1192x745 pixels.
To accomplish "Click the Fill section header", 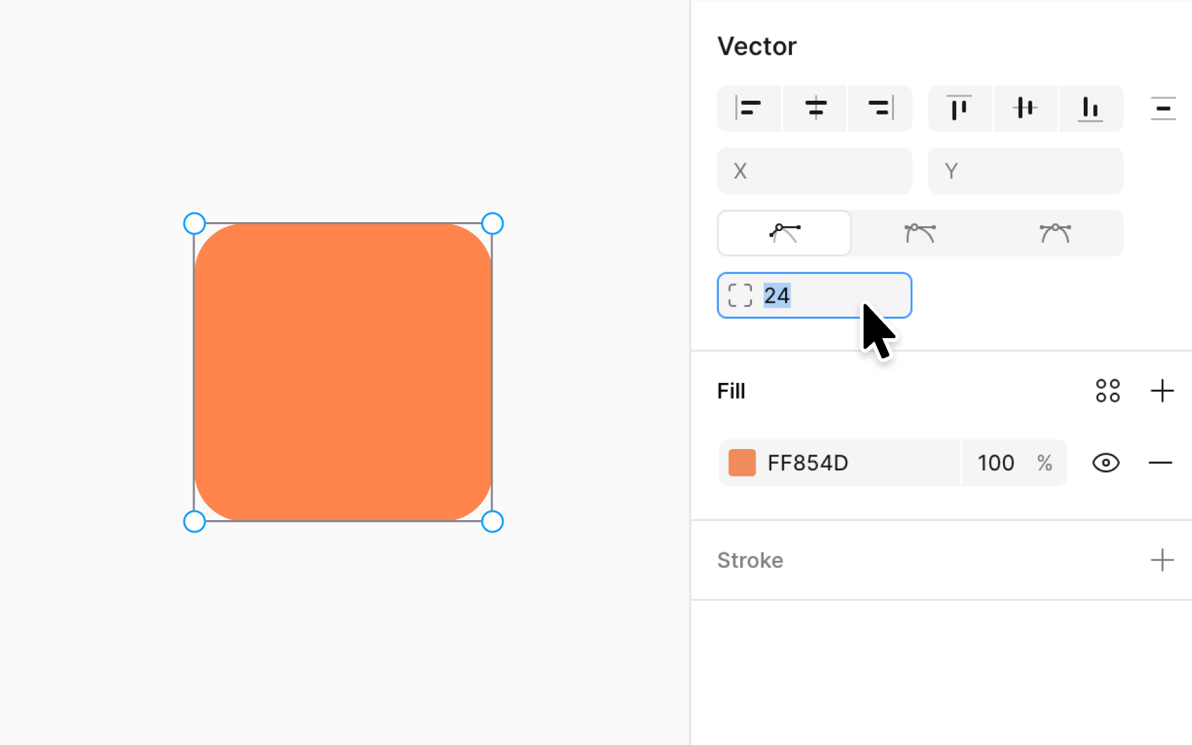I will 731,391.
